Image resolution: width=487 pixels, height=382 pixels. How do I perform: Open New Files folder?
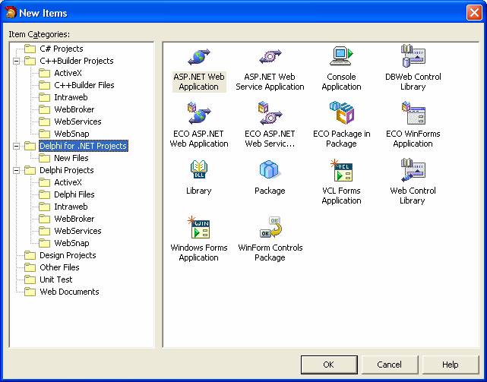tap(71, 158)
